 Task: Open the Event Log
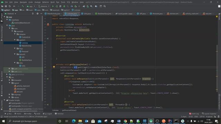pos(194,114)
